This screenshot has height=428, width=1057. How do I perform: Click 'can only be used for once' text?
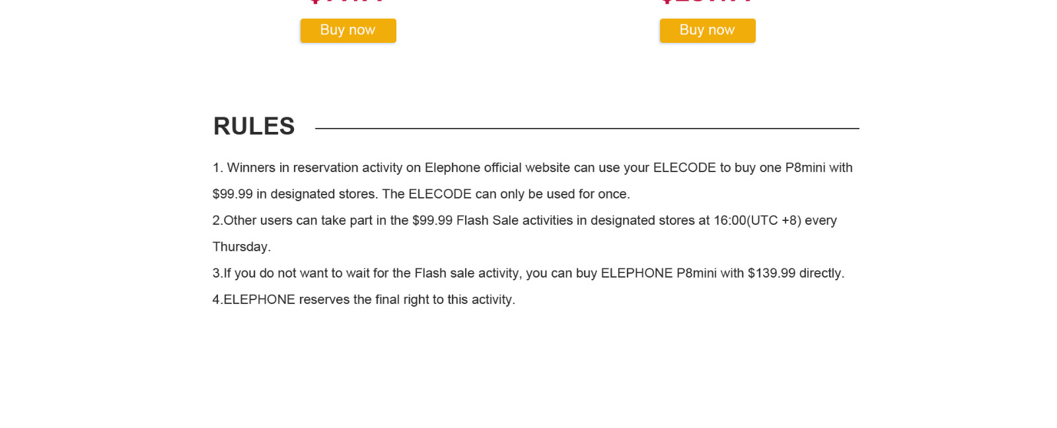click(552, 194)
